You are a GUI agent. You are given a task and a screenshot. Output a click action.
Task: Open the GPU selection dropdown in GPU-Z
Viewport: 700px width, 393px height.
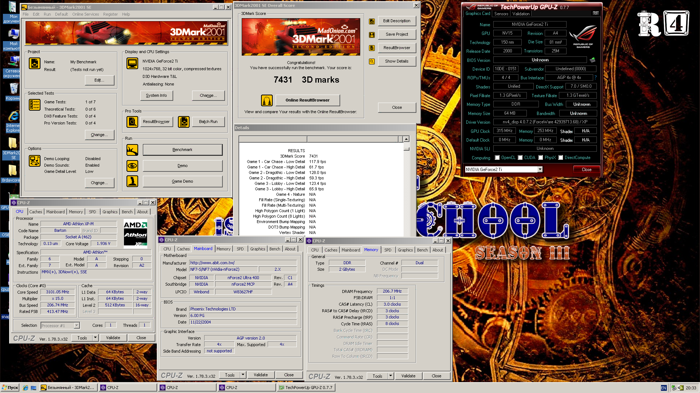click(x=540, y=170)
